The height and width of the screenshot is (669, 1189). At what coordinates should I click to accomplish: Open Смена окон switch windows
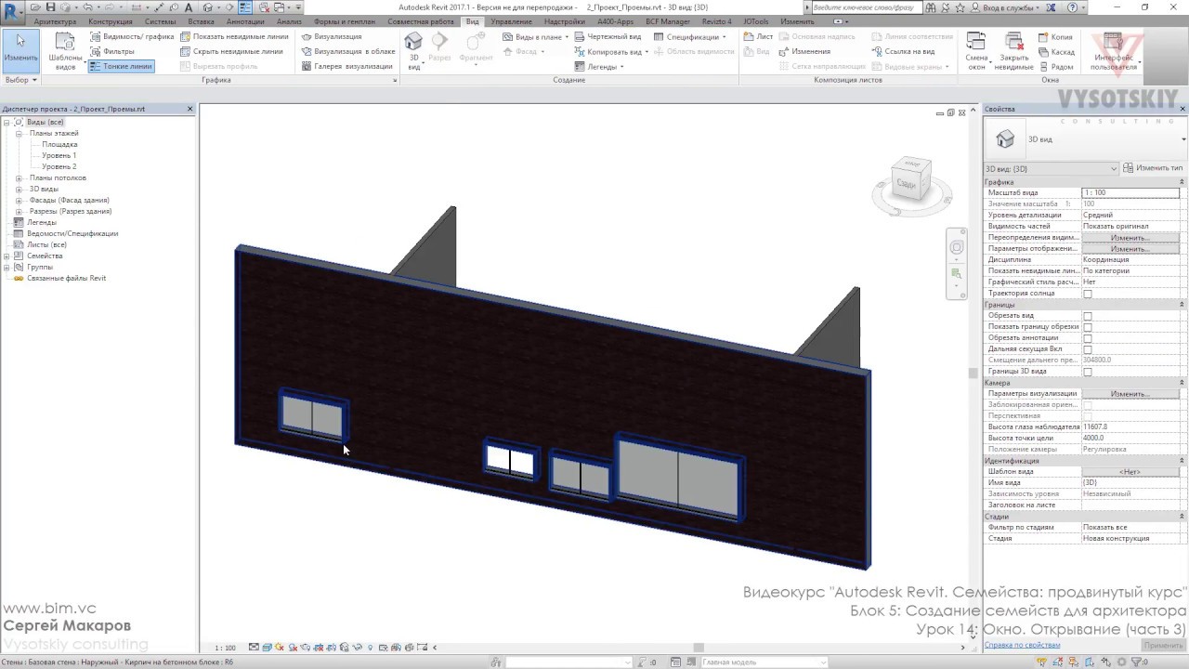976,51
